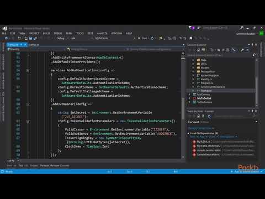The width and height of the screenshot is (265, 199).
Task: Open the MyToDoList startup project dropdown
Action: click(x=115, y=38)
